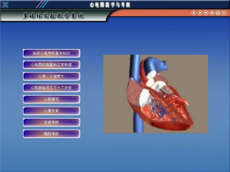Click the next page right arrow icon
The height and width of the screenshot is (172, 230).
[x=200, y=13]
